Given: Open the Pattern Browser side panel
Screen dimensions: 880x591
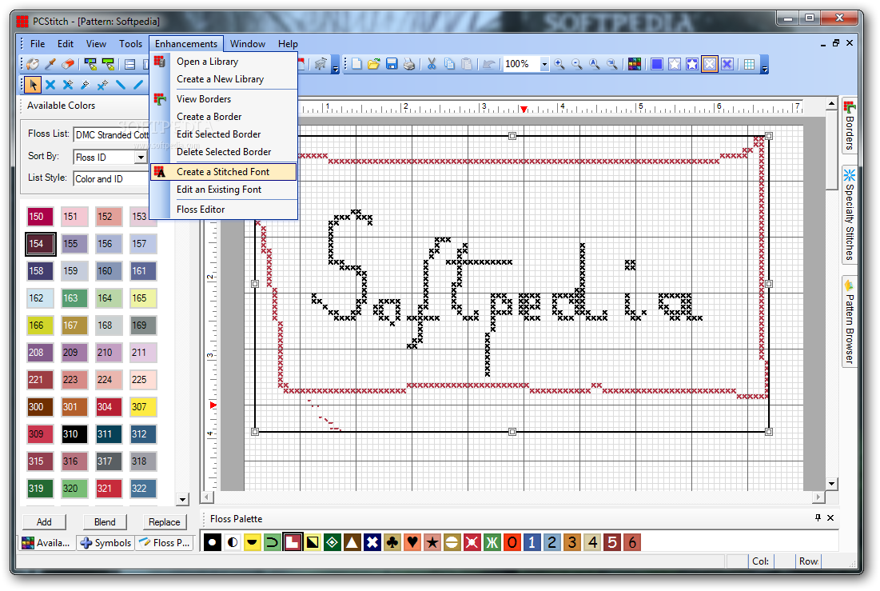Looking at the screenshot, I should pyautogui.click(x=849, y=322).
